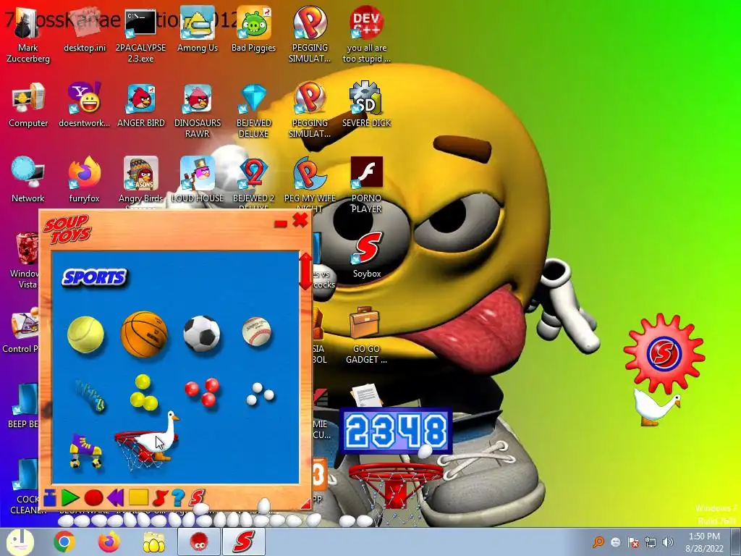Select the Angry Birds Seasons desktop icon
Image resolution: width=741 pixels, height=556 pixels.
[x=141, y=182]
